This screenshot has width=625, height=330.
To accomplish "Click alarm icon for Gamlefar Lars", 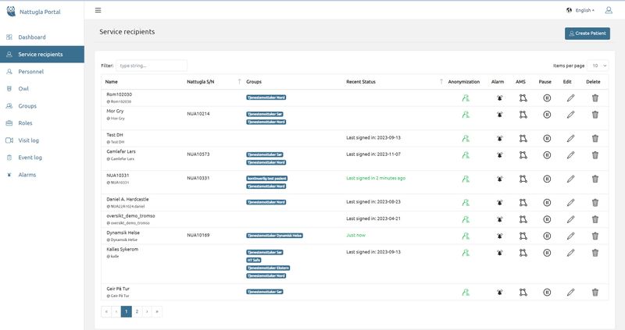I will 499,156.
